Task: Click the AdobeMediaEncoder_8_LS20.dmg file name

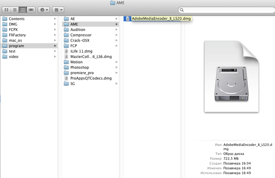Action: 161,18
